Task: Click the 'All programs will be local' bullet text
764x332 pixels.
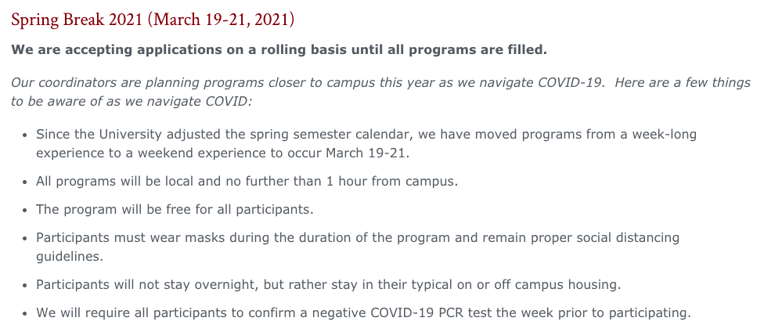Action: coord(247,182)
